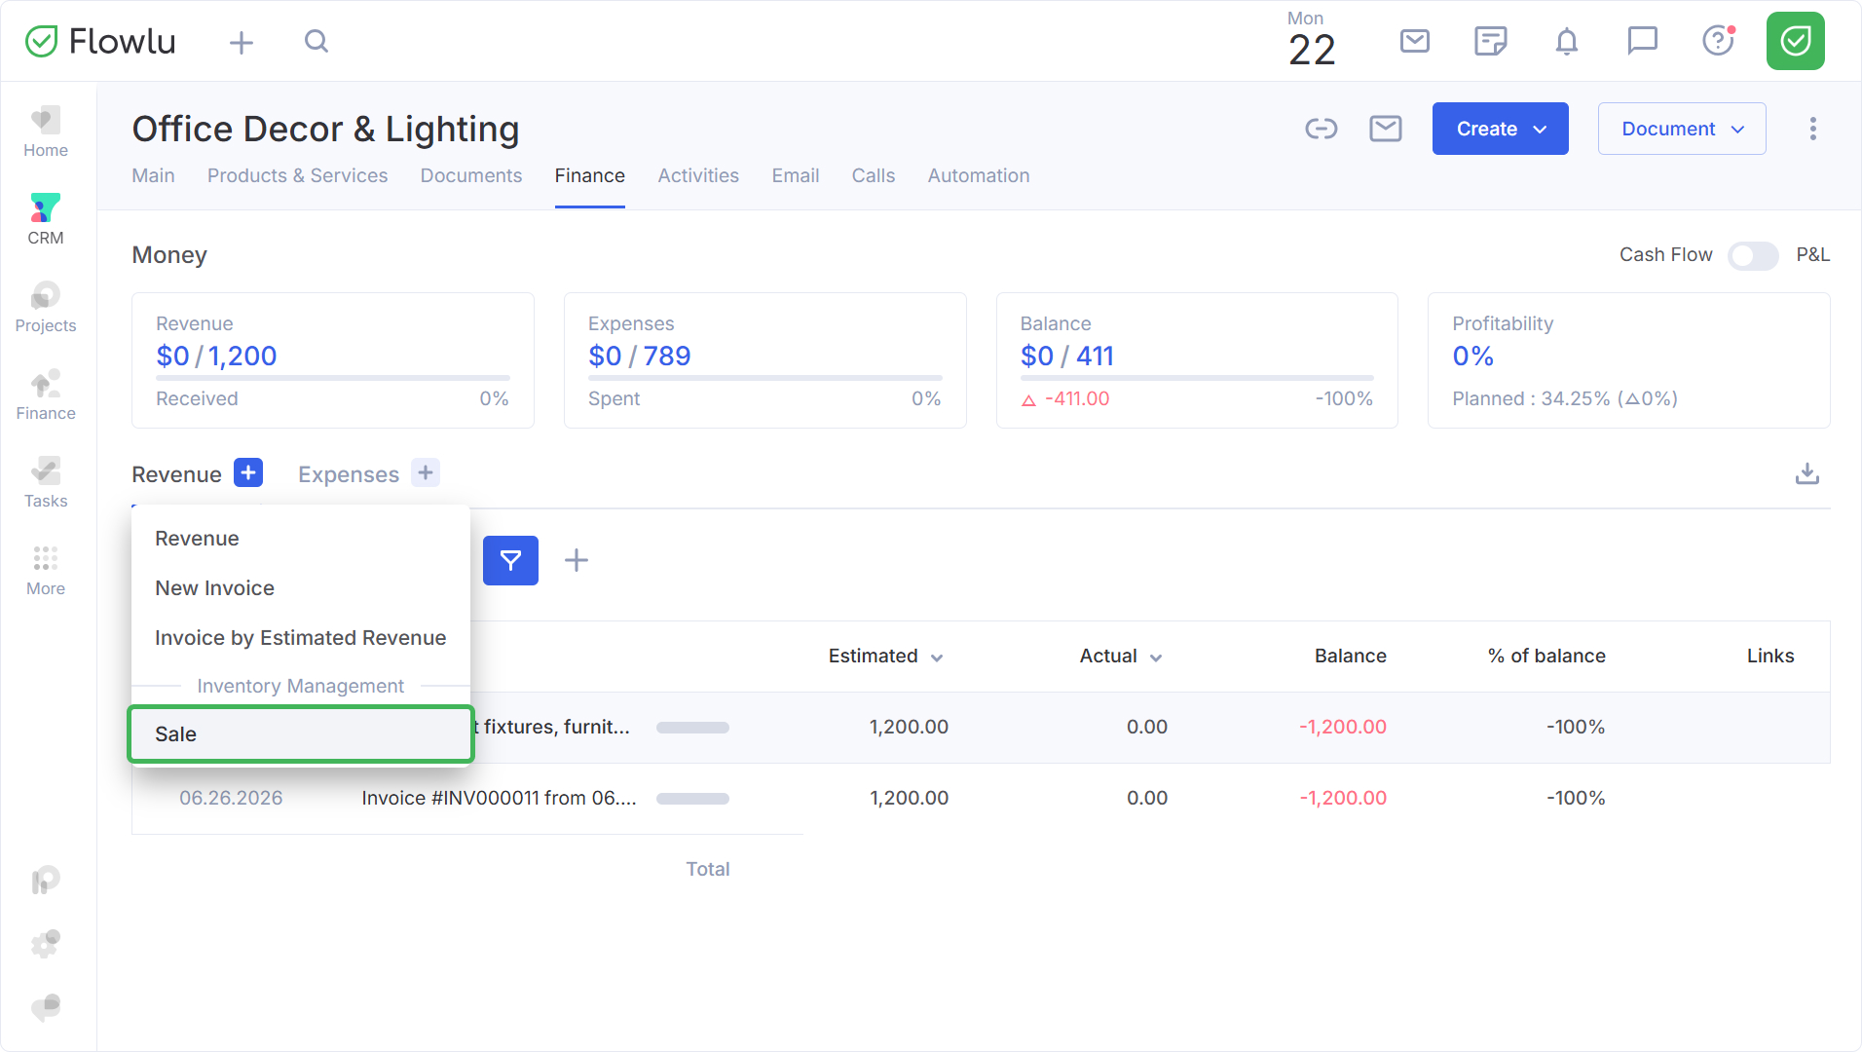Switch to the Products & Services tab
Screen dimensions: 1862x1052
(297, 175)
